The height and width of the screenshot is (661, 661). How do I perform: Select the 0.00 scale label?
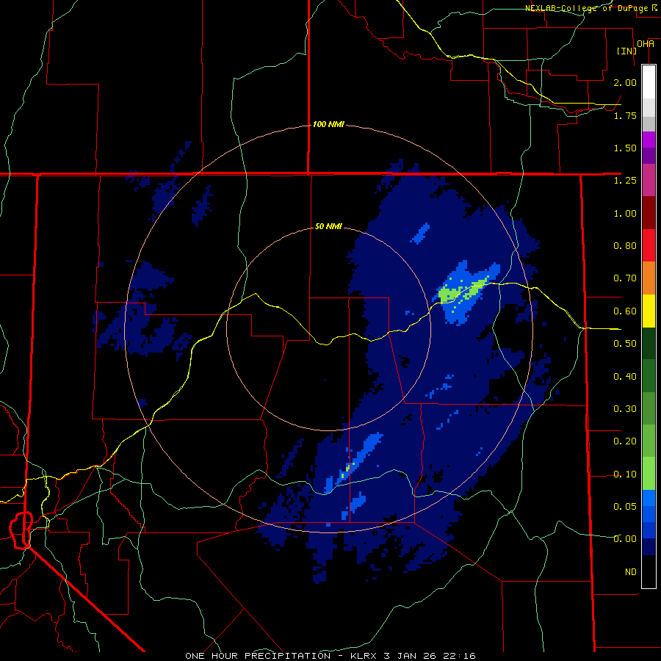pos(625,539)
